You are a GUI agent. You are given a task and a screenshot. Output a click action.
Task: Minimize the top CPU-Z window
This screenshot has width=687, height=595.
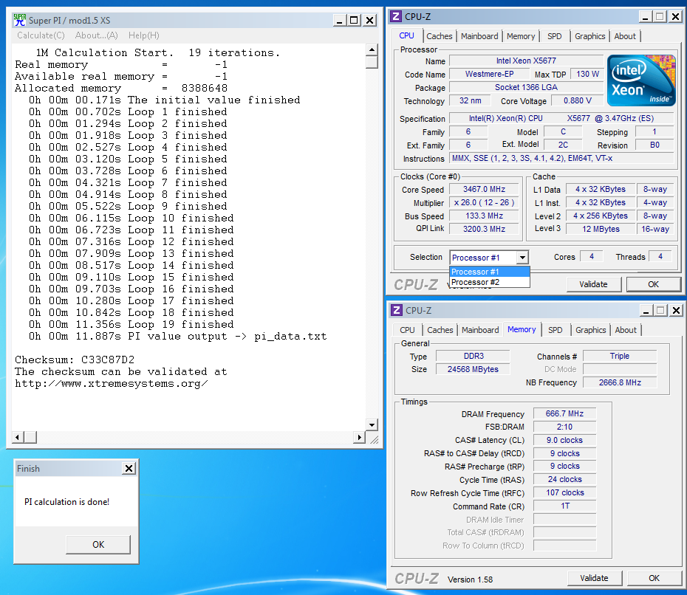click(644, 17)
